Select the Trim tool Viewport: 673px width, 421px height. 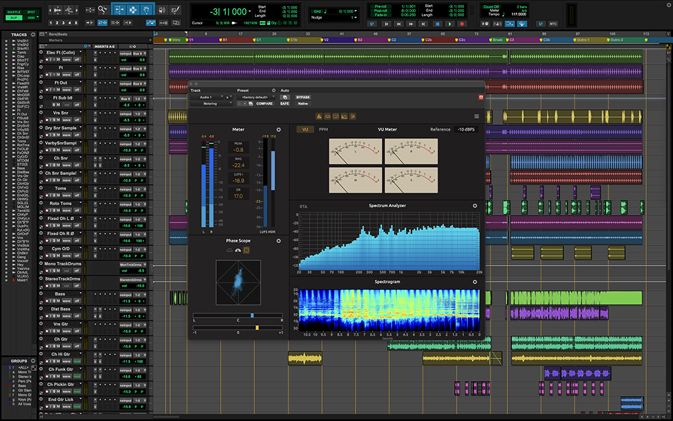click(118, 9)
